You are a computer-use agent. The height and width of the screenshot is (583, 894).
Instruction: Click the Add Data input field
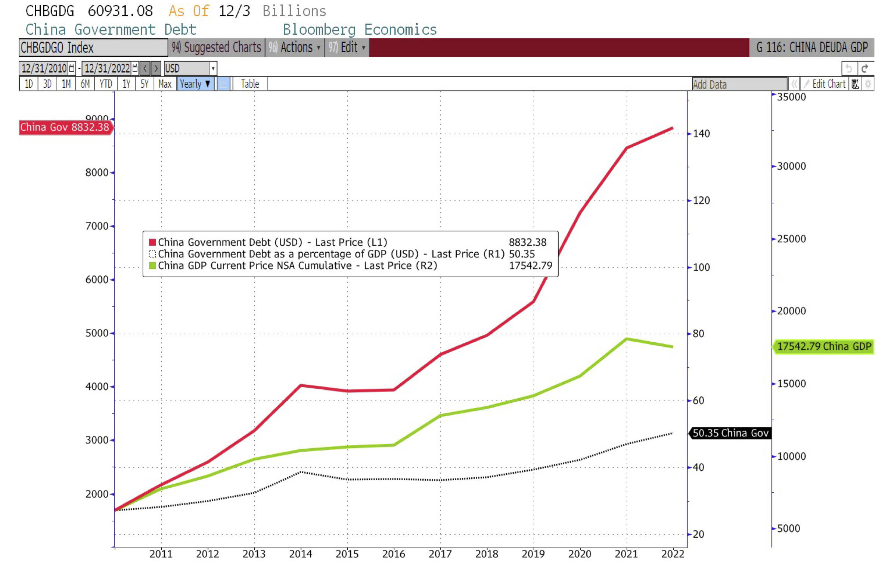pyautogui.click(x=740, y=84)
